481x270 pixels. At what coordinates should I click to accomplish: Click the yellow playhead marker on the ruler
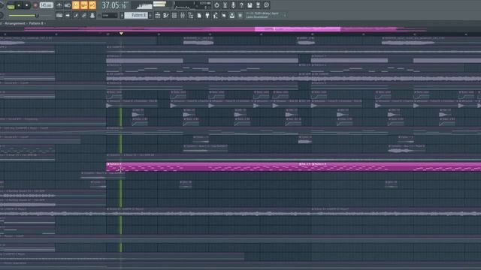click(121, 33)
